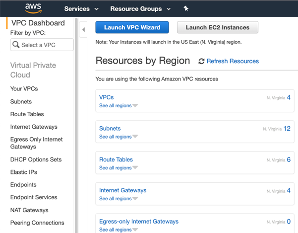Click the Subnets count number 12
The image size is (298, 233).
(287, 129)
